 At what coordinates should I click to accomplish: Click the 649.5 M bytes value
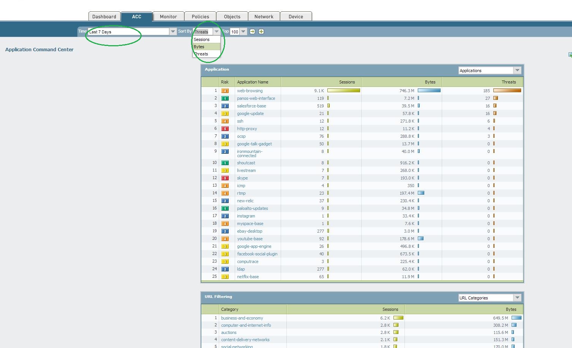click(501, 318)
